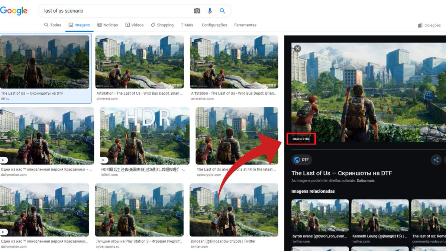Click the 'optocrypto.com' source text

[x=209, y=175]
